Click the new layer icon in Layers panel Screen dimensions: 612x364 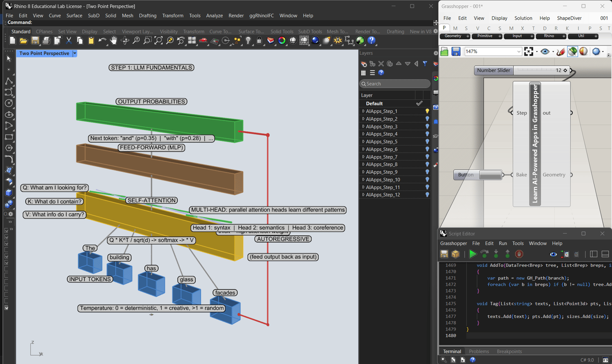point(364,64)
